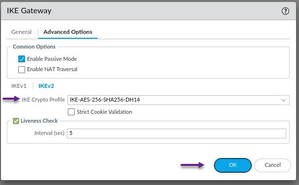Image resolution: width=299 pixels, height=185 pixels.
Task: Confirm the dialog with OK button
Action: [x=233, y=165]
